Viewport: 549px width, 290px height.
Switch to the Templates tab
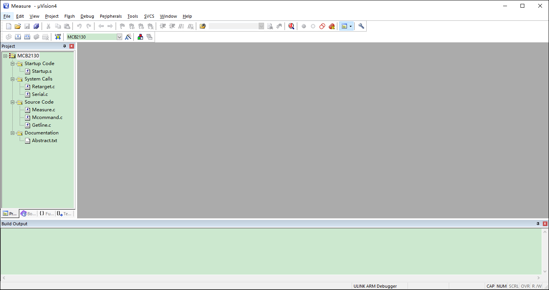point(64,214)
